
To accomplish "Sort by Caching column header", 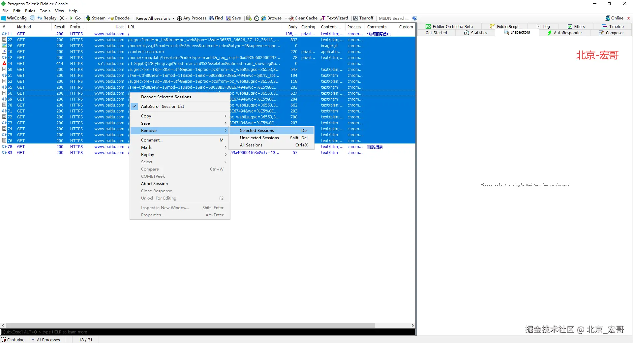I will (x=308, y=27).
